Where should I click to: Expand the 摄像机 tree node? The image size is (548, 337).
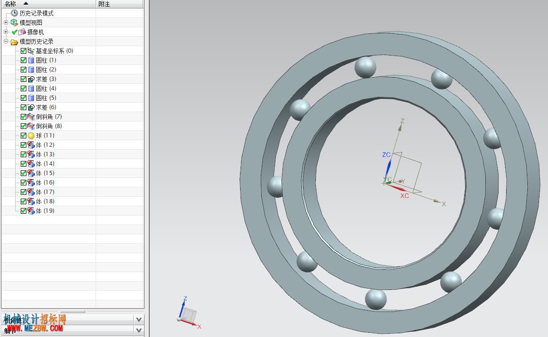(x=6, y=32)
